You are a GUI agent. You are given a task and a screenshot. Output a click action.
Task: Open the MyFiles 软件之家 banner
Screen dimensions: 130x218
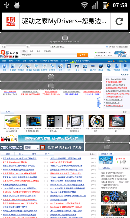tap(42, 138)
